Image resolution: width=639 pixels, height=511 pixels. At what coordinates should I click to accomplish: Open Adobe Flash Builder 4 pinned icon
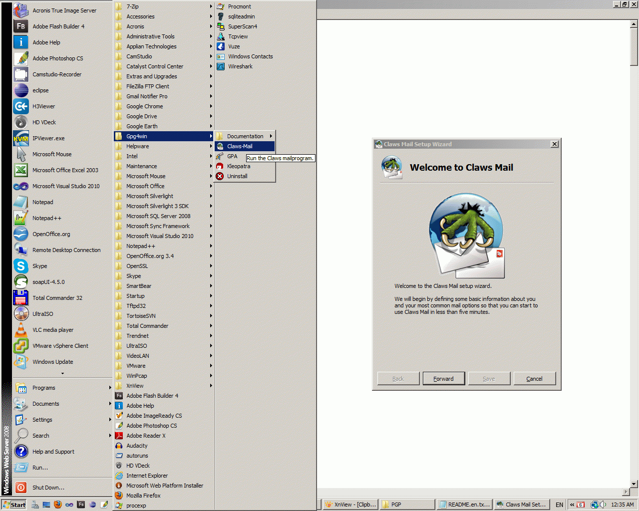pos(21,26)
